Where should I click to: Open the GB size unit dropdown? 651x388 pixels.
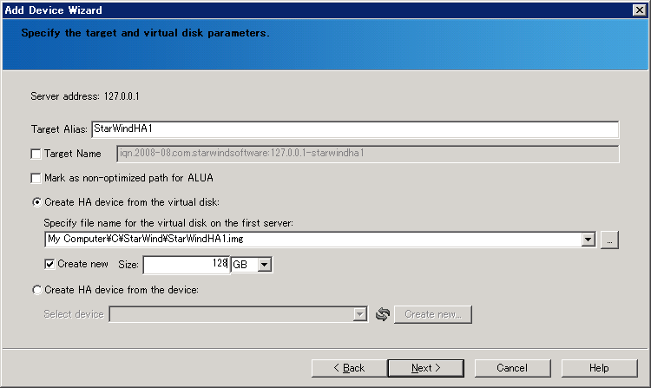pos(264,265)
